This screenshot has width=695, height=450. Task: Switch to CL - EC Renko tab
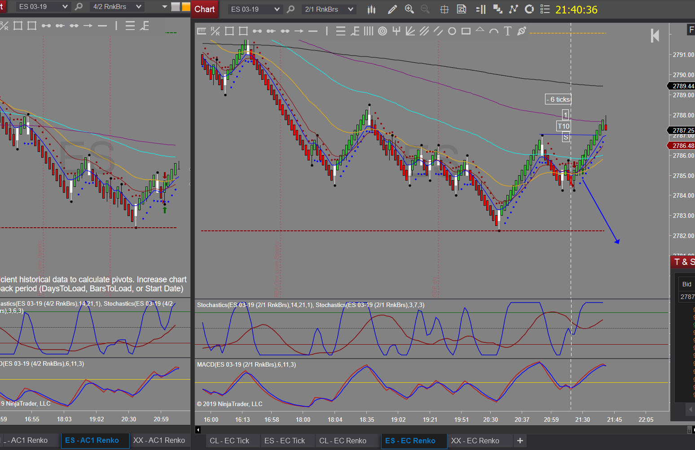343,441
